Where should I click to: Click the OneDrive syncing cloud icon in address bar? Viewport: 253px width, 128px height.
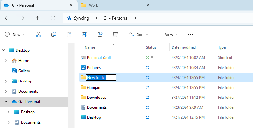click(69, 18)
